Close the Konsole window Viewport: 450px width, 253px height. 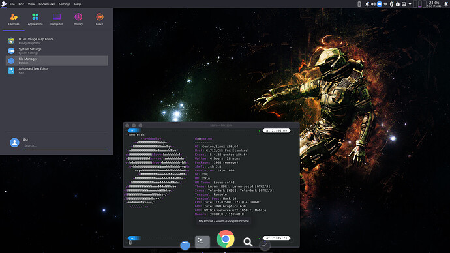[127, 125]
